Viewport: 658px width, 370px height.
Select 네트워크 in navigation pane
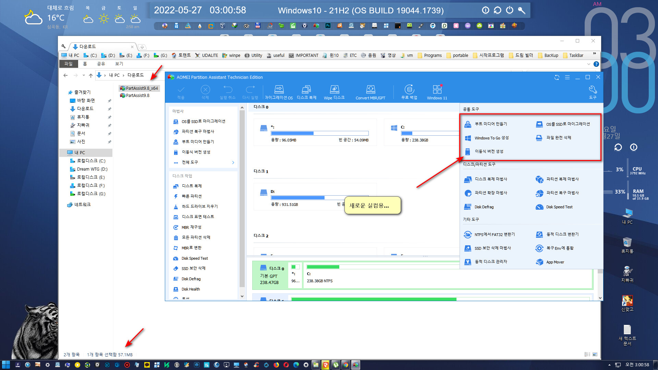tap(79, 205)
